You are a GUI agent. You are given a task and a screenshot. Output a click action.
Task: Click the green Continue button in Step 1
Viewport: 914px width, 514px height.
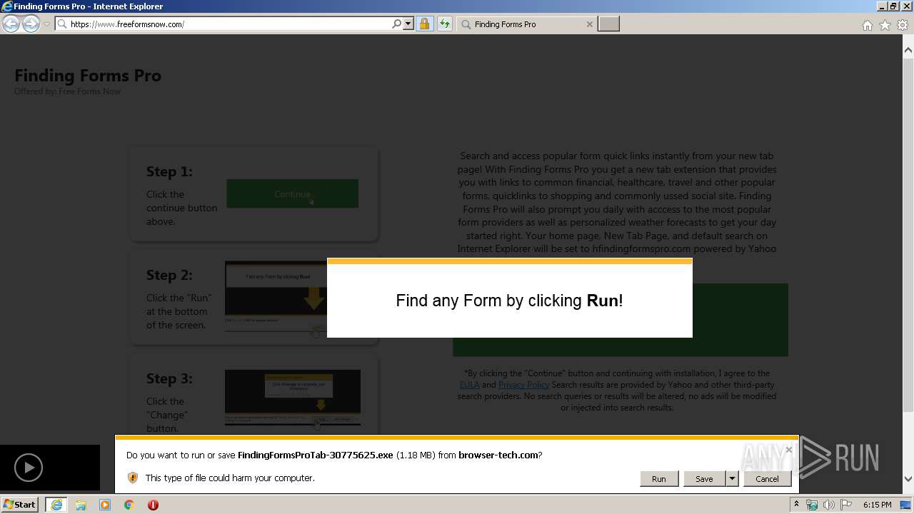coord(293,193)
